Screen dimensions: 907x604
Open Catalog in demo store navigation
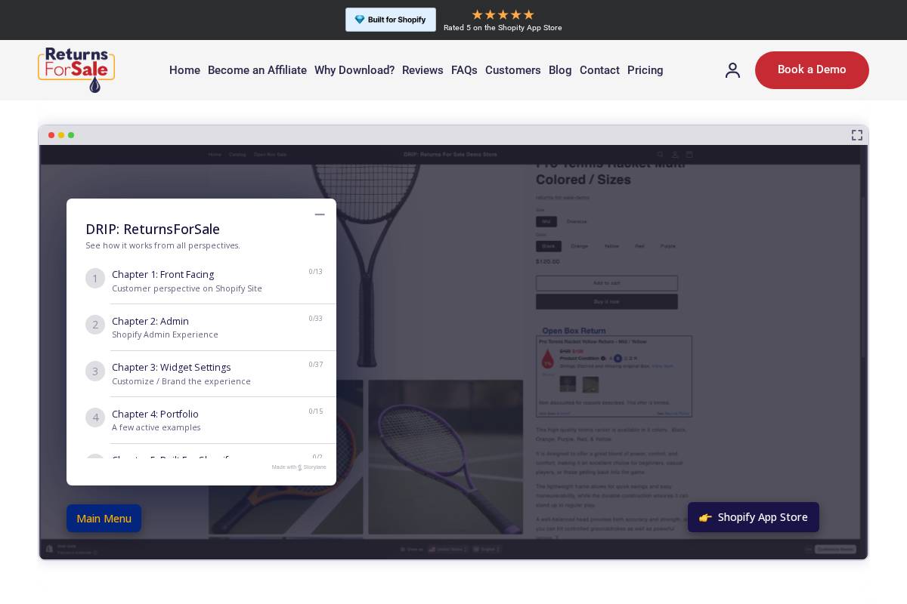(x=237, y=154)
